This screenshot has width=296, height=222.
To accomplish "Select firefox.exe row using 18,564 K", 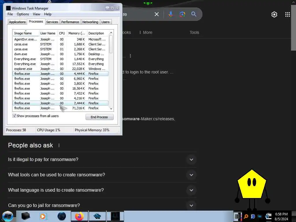I will pos(61,88).
